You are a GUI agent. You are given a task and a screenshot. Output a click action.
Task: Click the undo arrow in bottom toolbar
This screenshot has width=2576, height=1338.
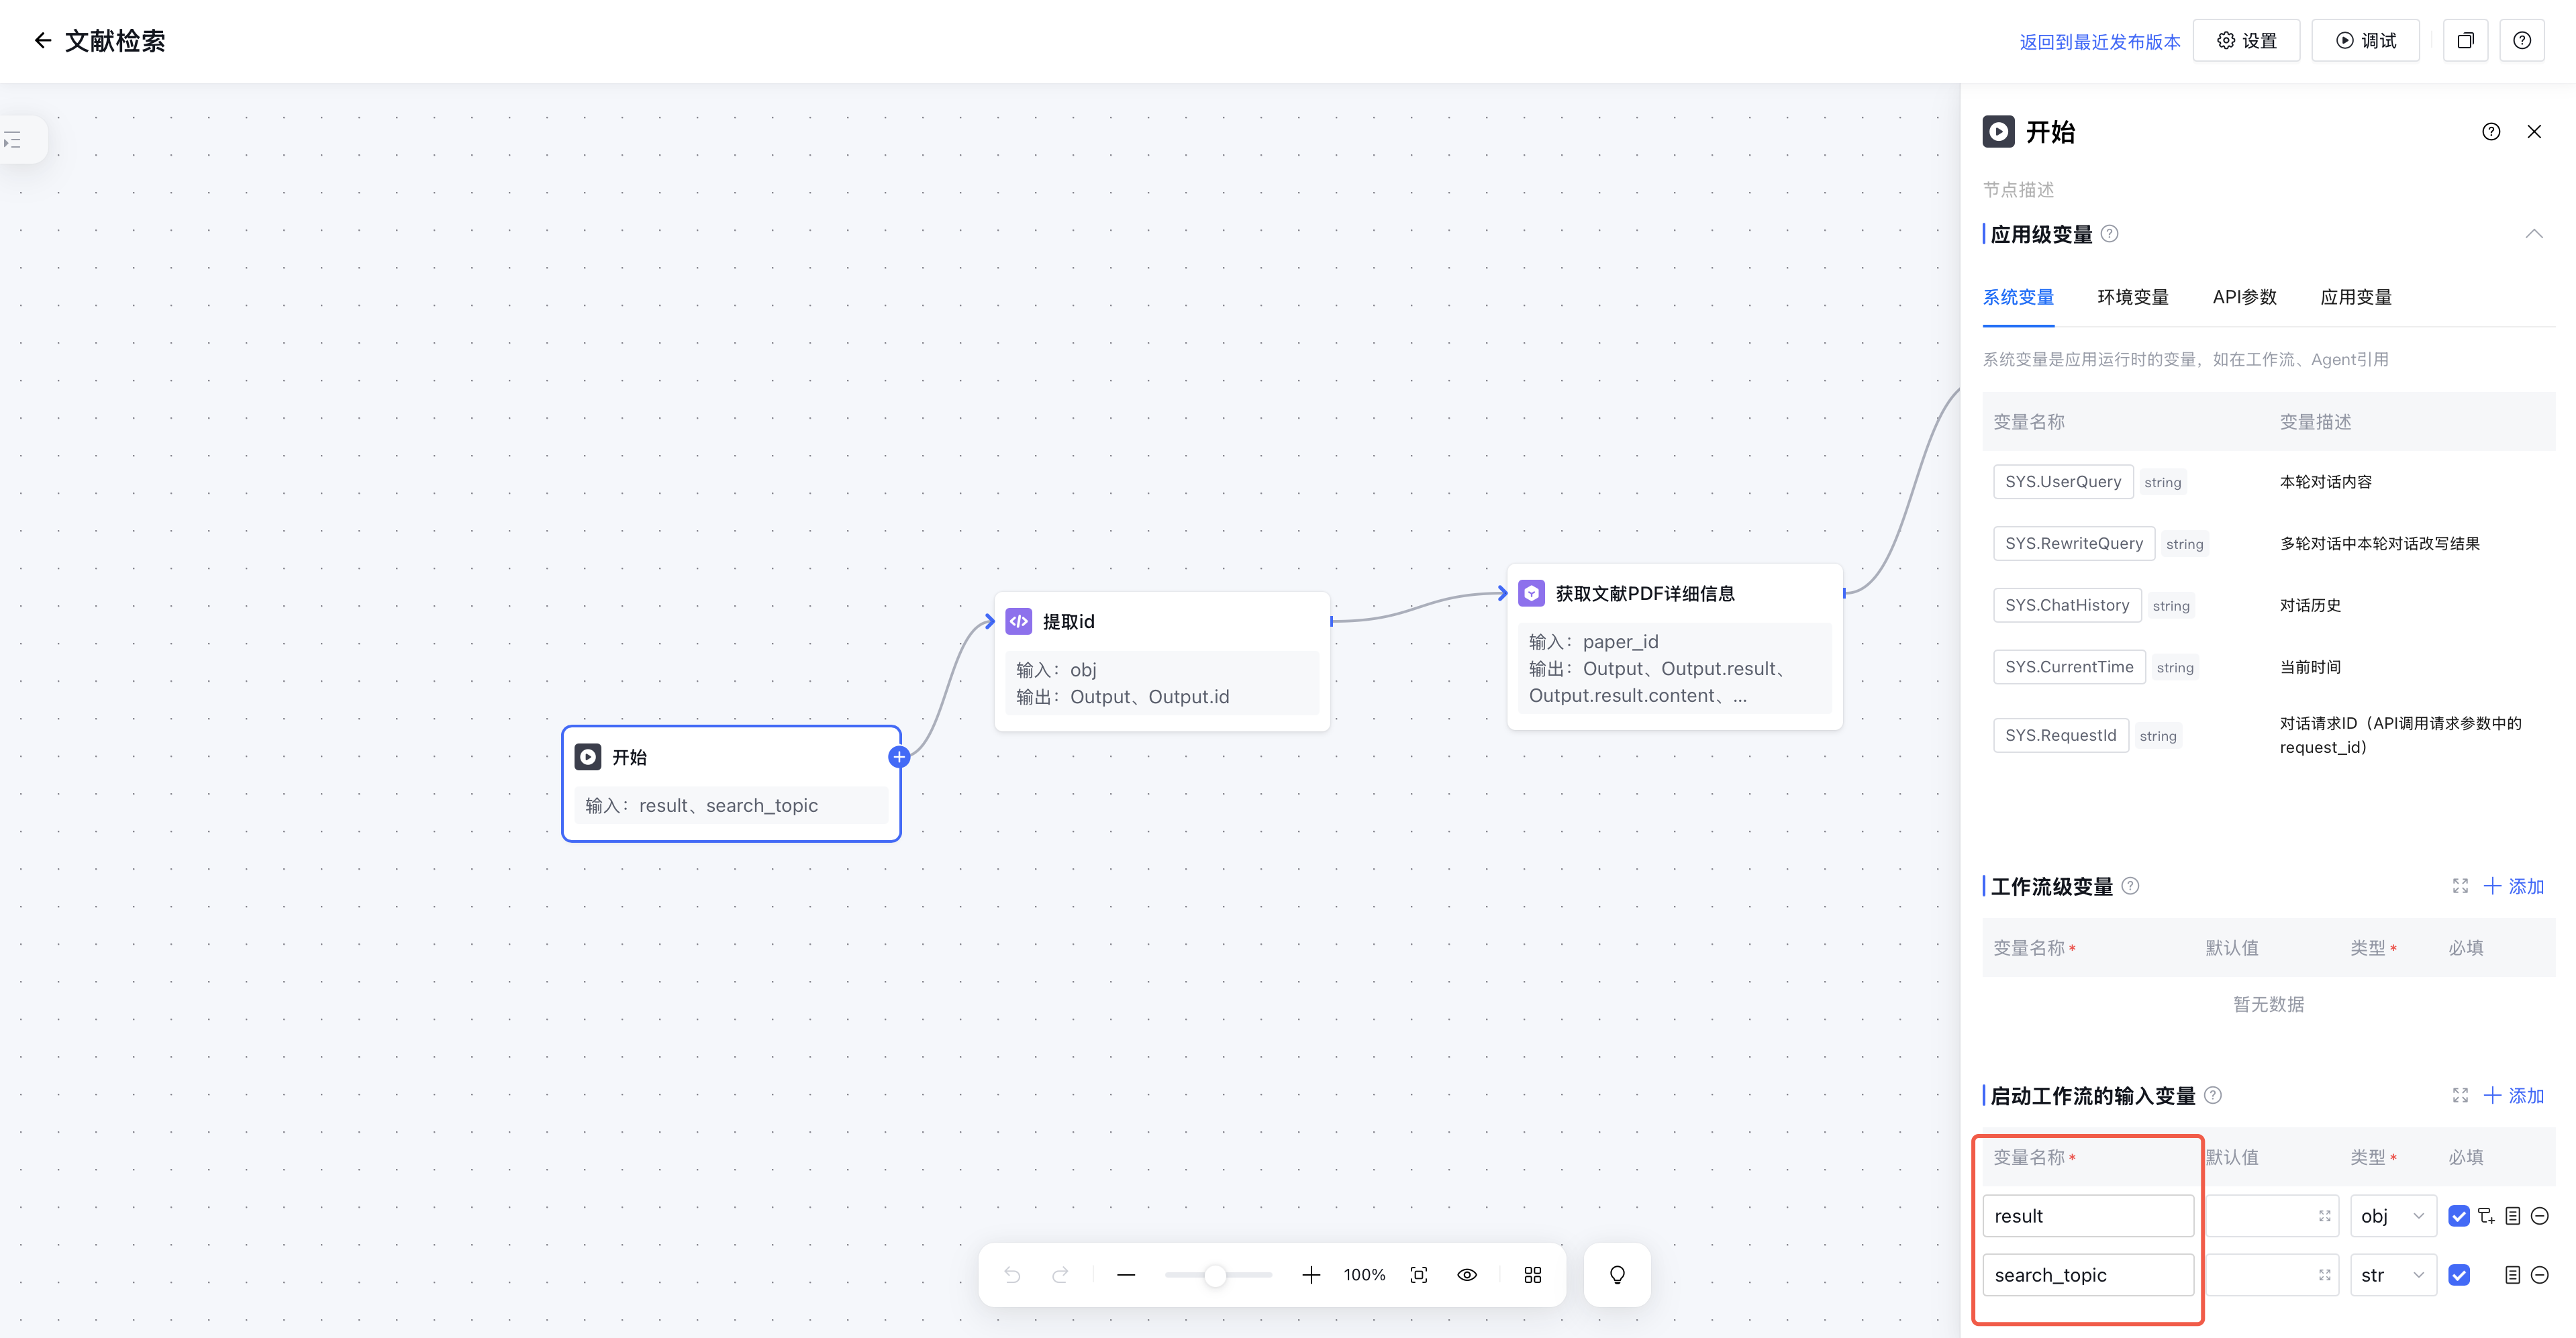[1012, 1274]
